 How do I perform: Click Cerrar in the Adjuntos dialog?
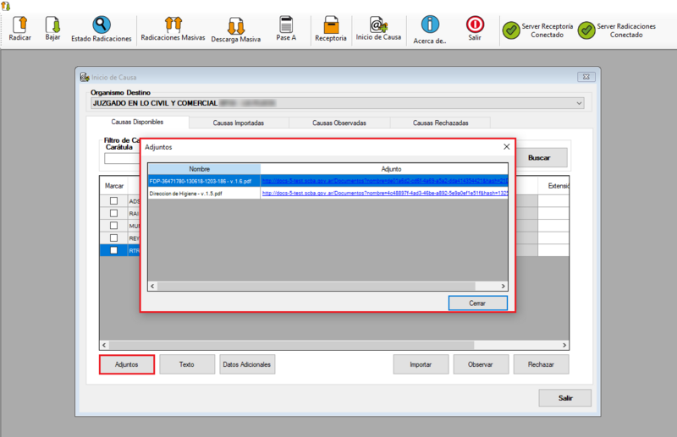(x=477, y=303)
